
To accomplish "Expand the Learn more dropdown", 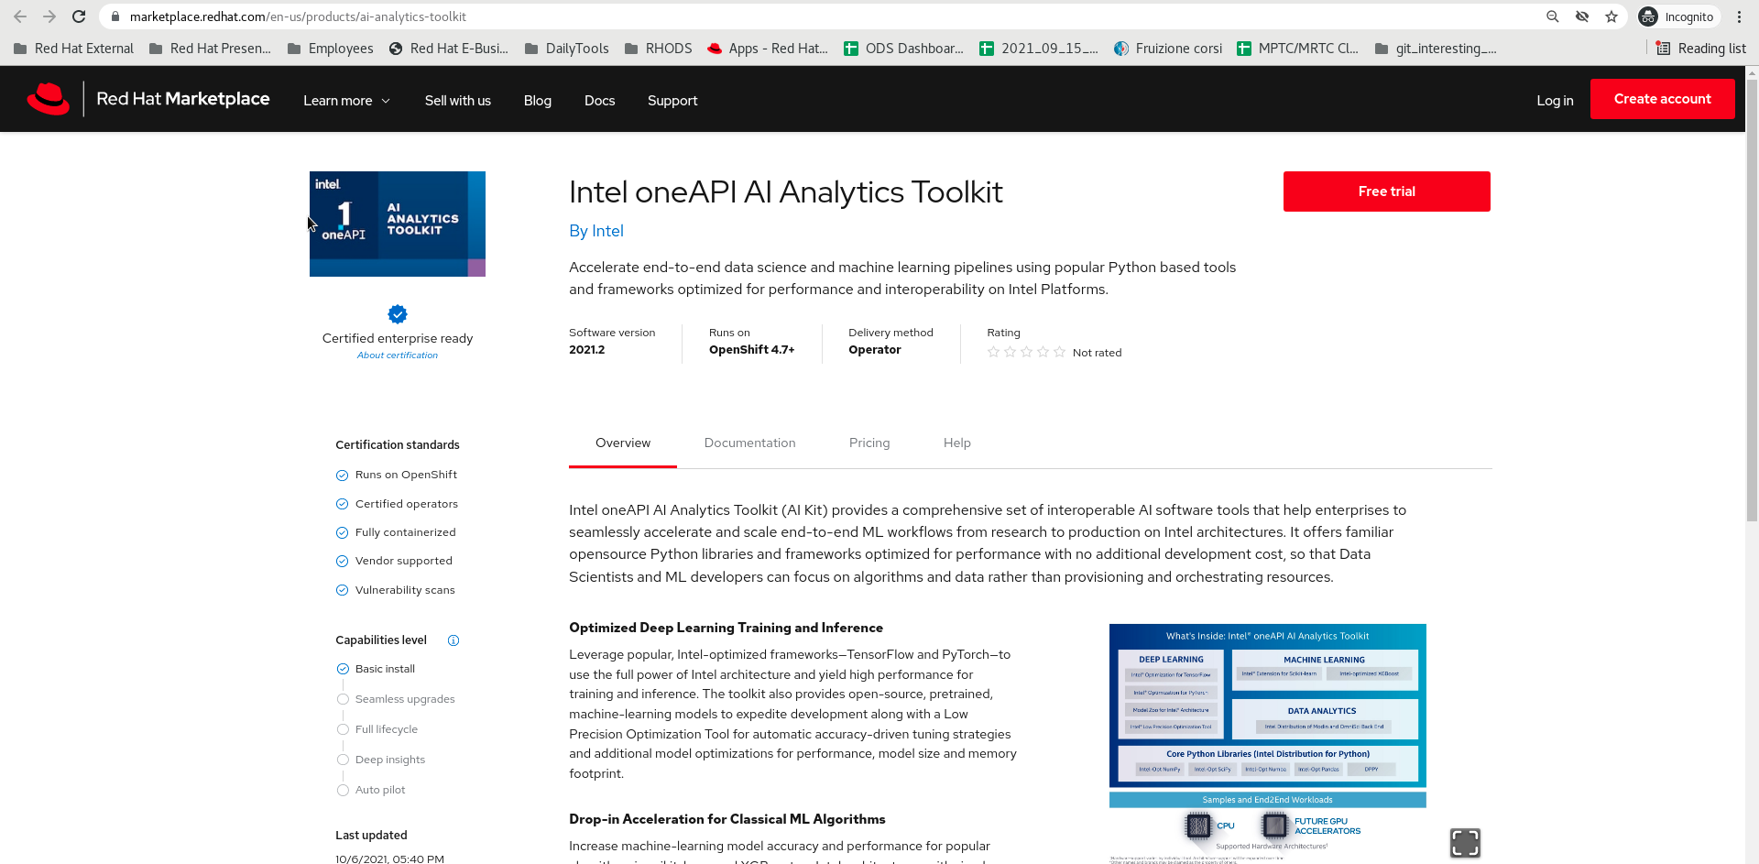I will coord(347,101).
